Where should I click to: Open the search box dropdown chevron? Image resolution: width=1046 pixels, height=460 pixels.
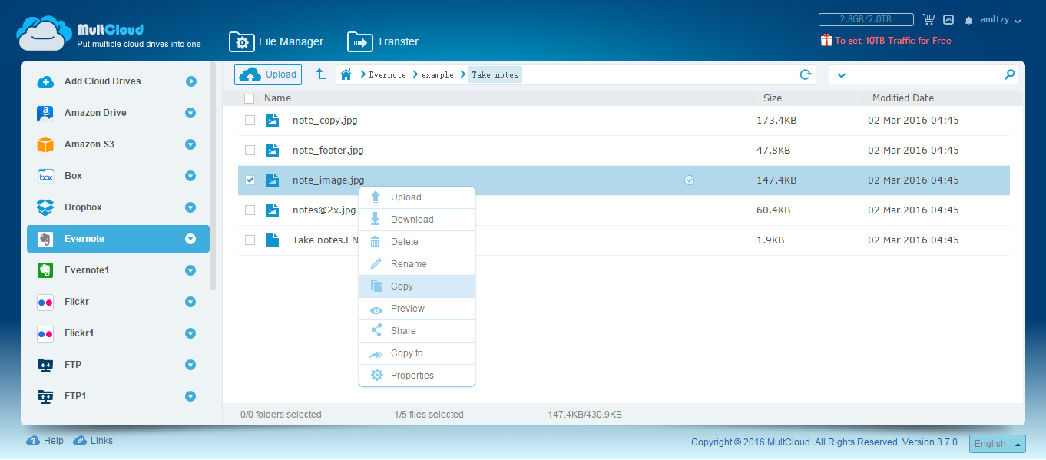tap(841, 75)
